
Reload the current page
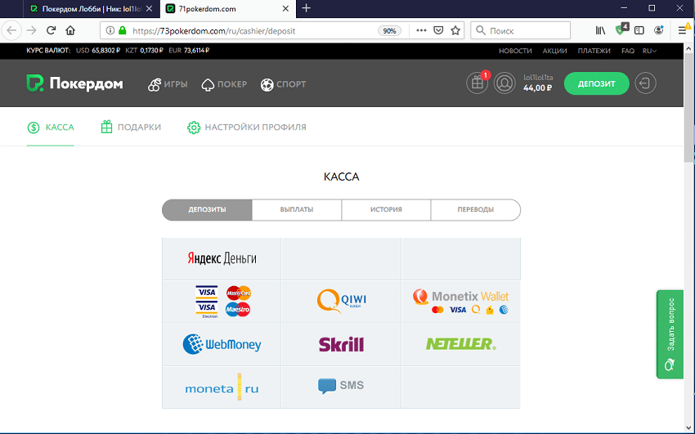(51, 30)
